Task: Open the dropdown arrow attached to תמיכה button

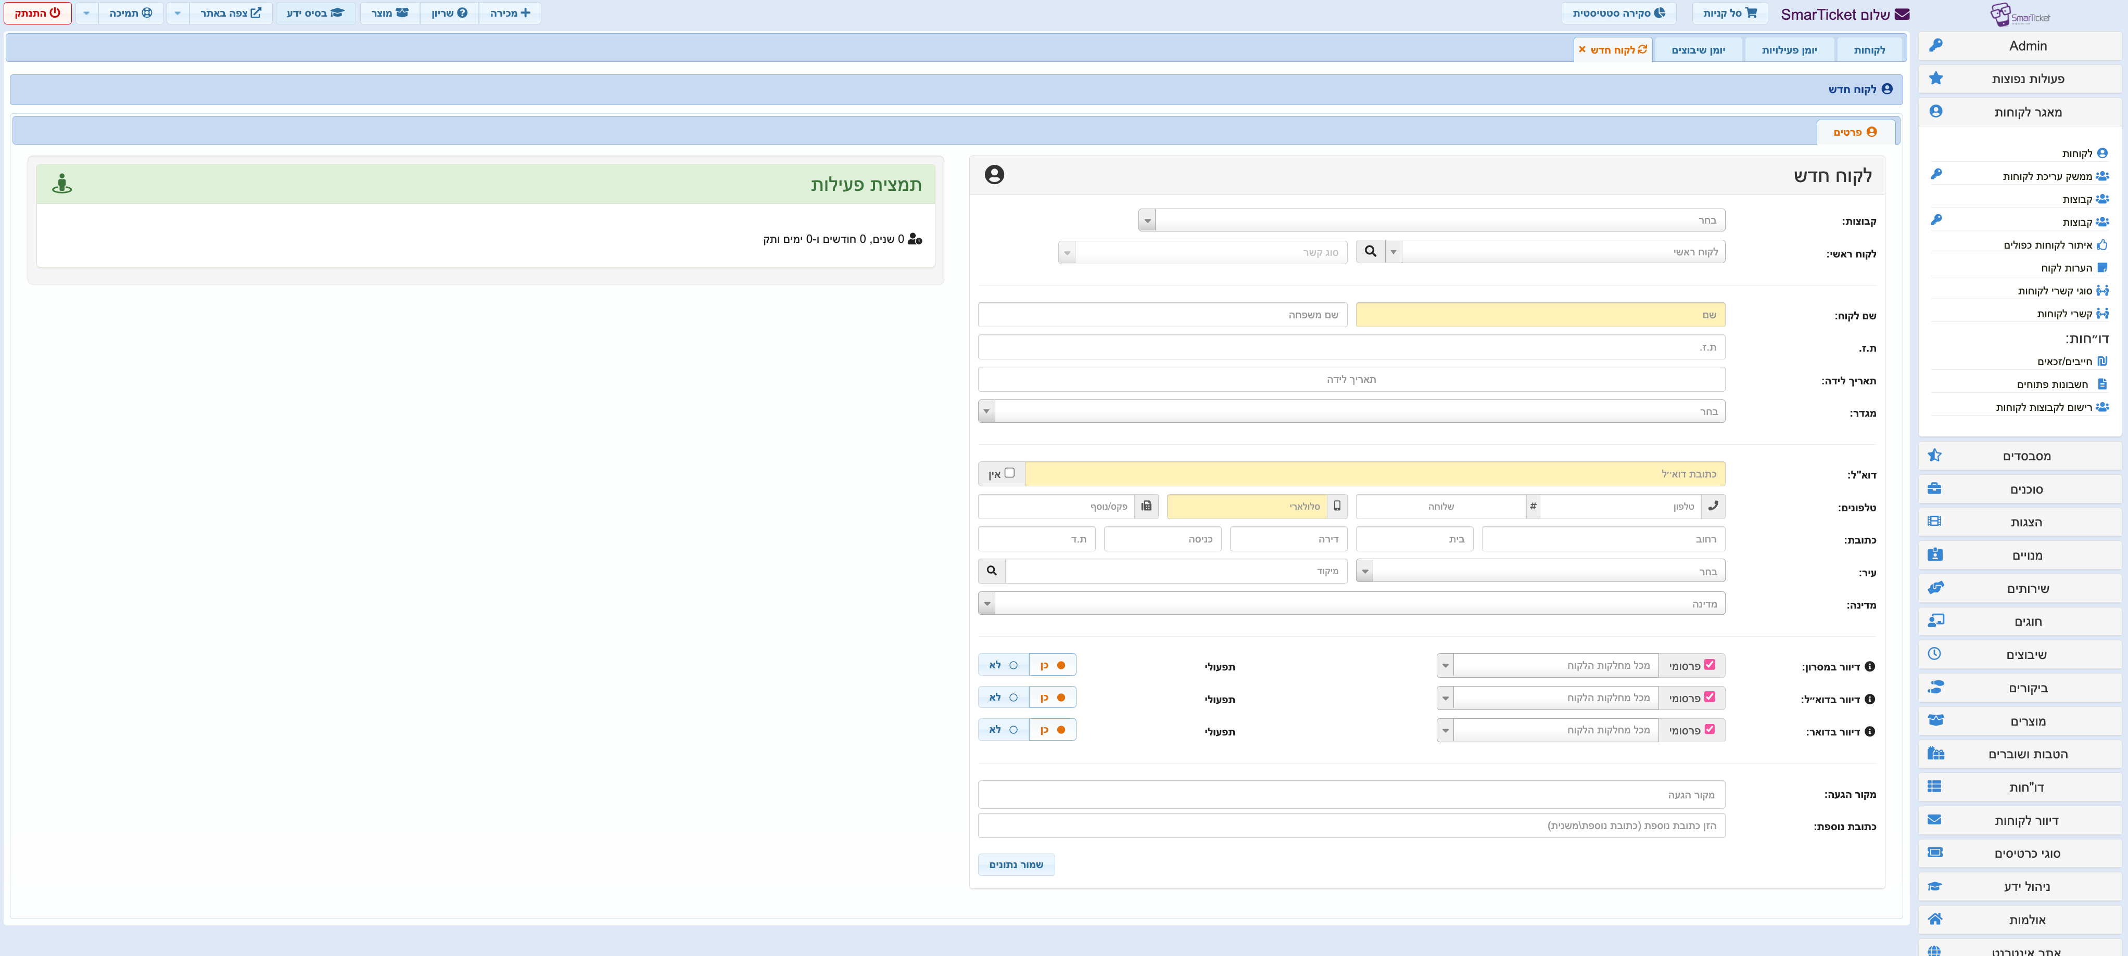Action: tap(87, 13)
